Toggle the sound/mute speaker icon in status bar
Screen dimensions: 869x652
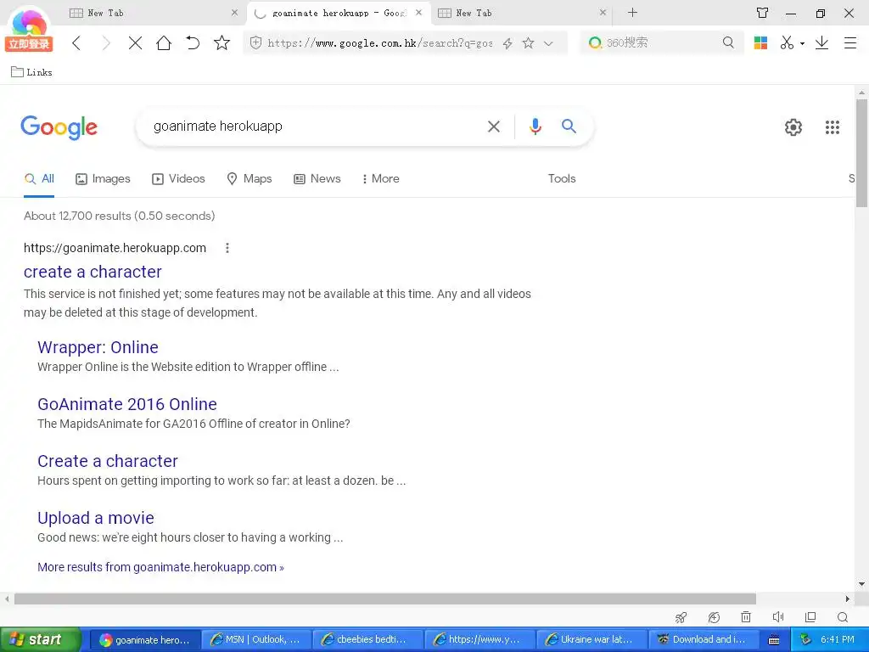[778, 616]
